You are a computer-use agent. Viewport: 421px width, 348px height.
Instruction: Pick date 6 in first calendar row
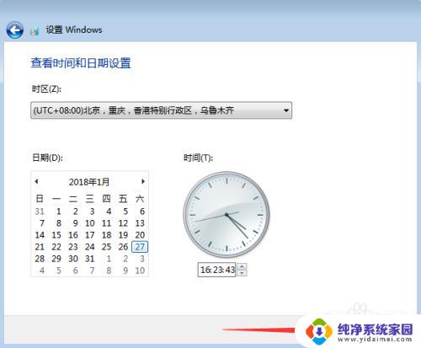coord(142,211)
